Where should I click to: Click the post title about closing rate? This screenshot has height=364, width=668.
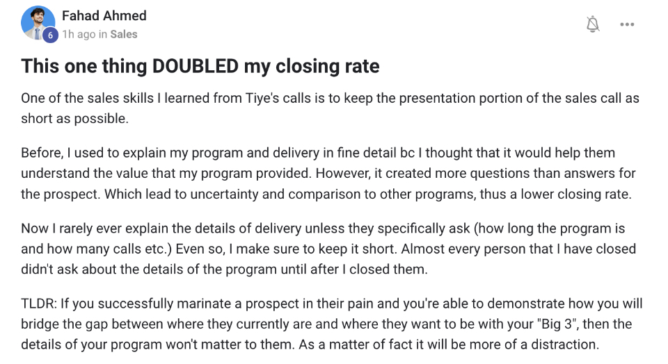click(x=200, y=66)
